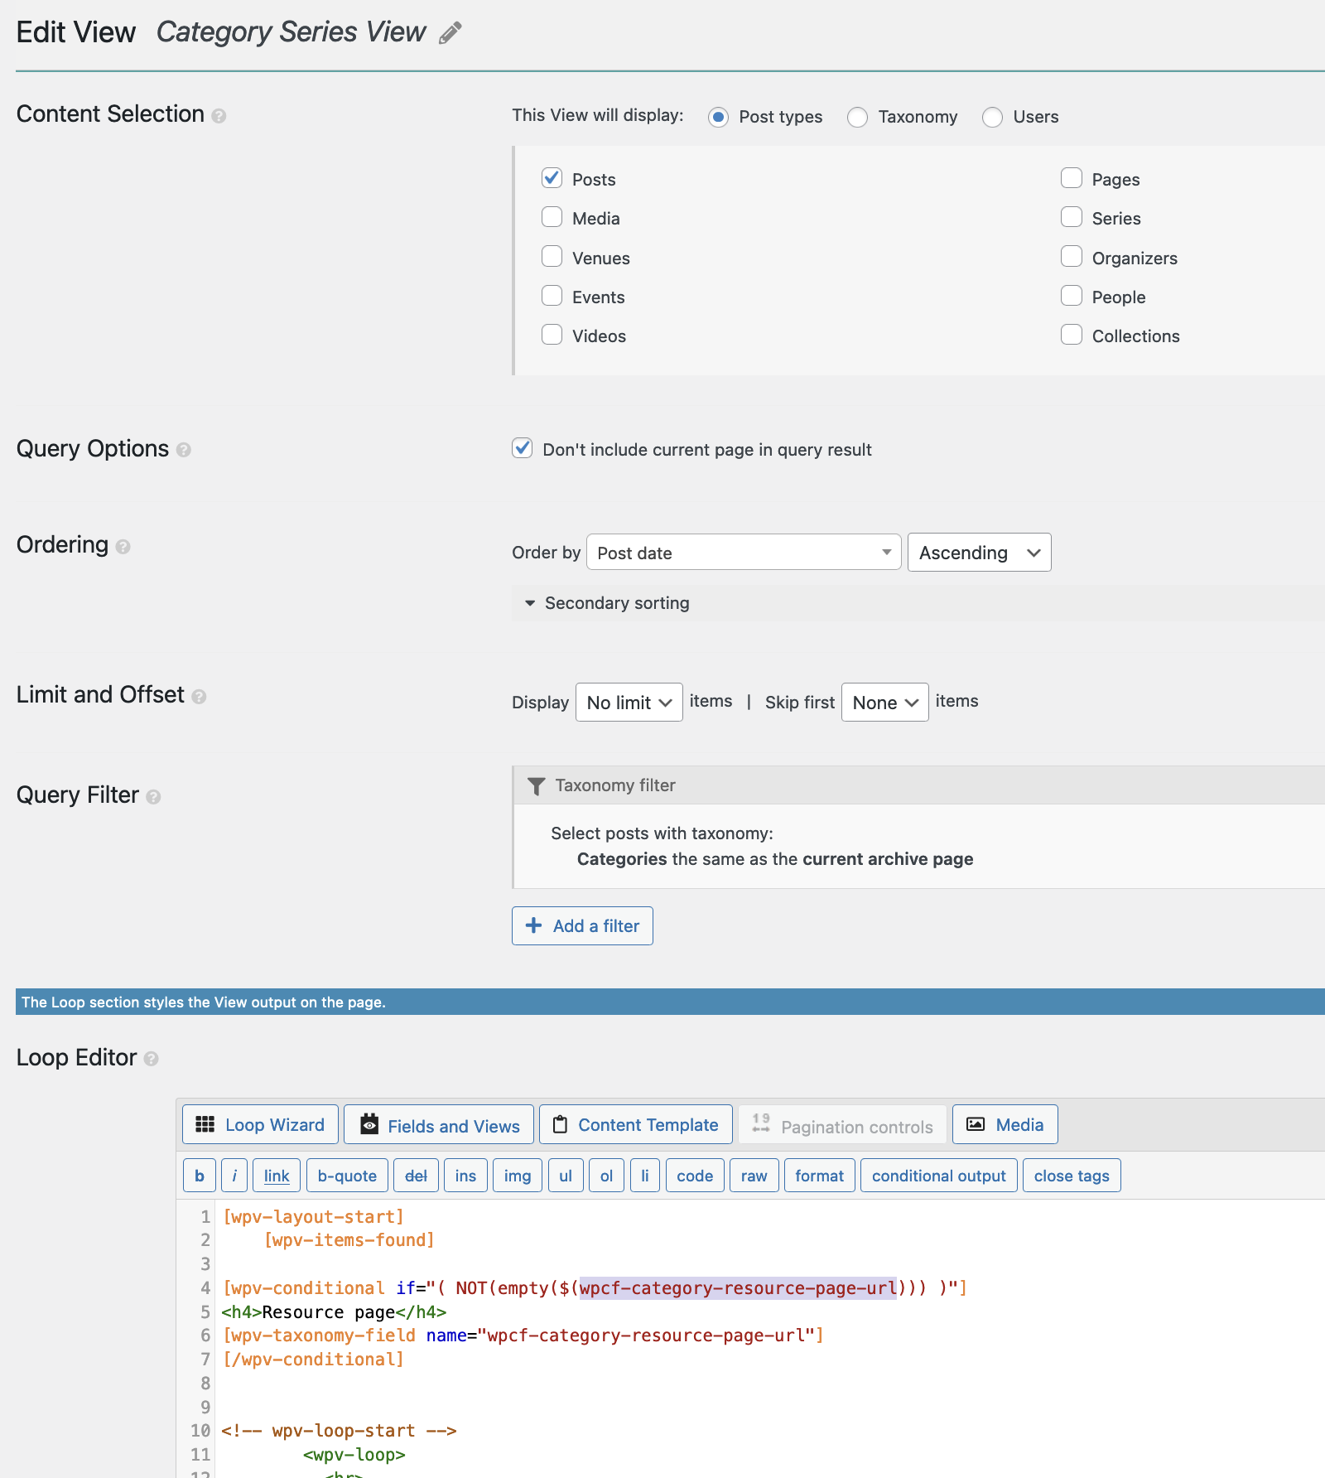The height and width of the screenshot is (1478, 1325).
Task: Open Content Selection help icon
Action: (x=219, y=116)
